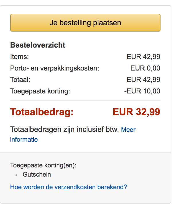The image size is (180, 211).
Task: Select the Toegepaste korting label above the divider
Action: (40, 91)
